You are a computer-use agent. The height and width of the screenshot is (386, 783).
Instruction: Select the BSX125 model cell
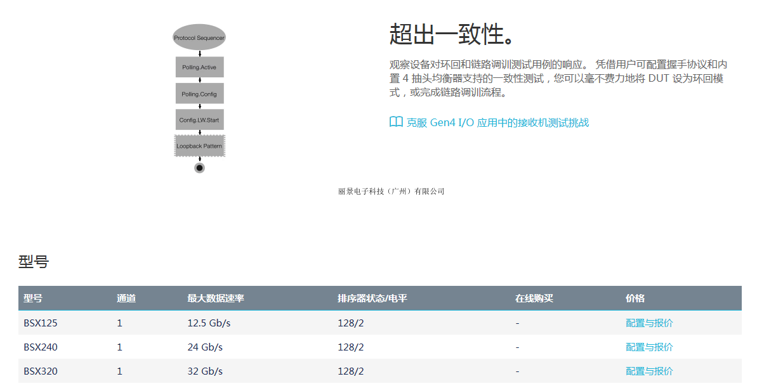point(41,323)
